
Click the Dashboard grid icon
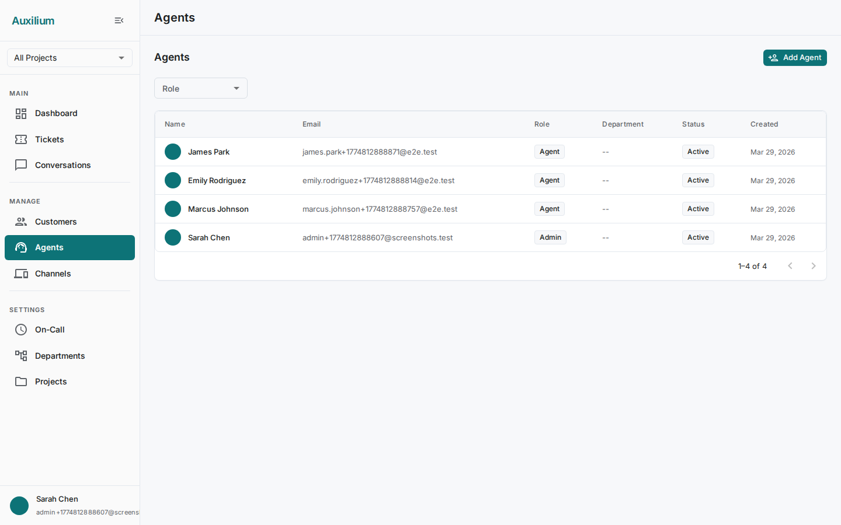click(21, 114)
